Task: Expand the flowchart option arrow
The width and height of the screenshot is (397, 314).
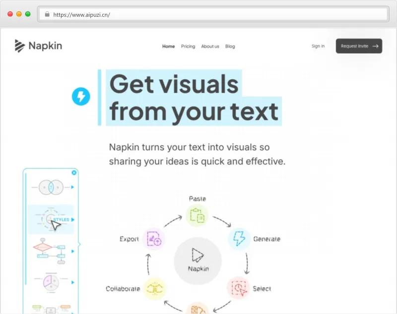Action: 72,251
